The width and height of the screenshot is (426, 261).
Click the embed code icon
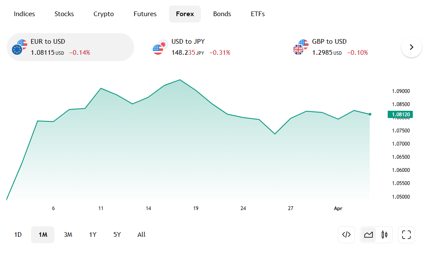tap(346, 235)
